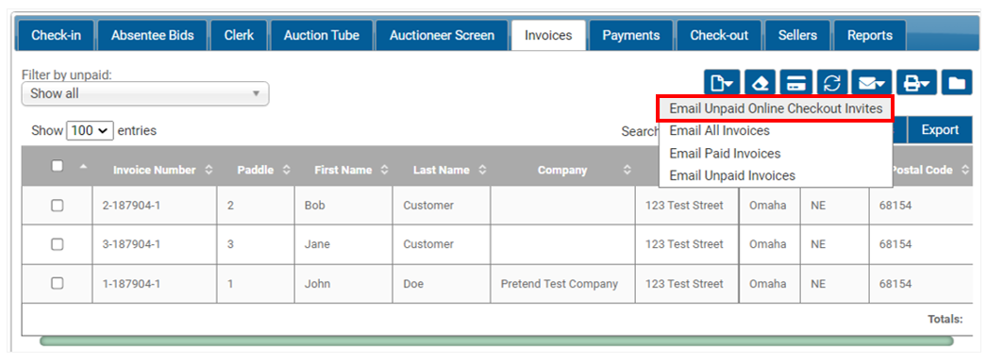Sort by Postal Code column arrows
This screenshot has height=363, width=987.
coord(965,170)
